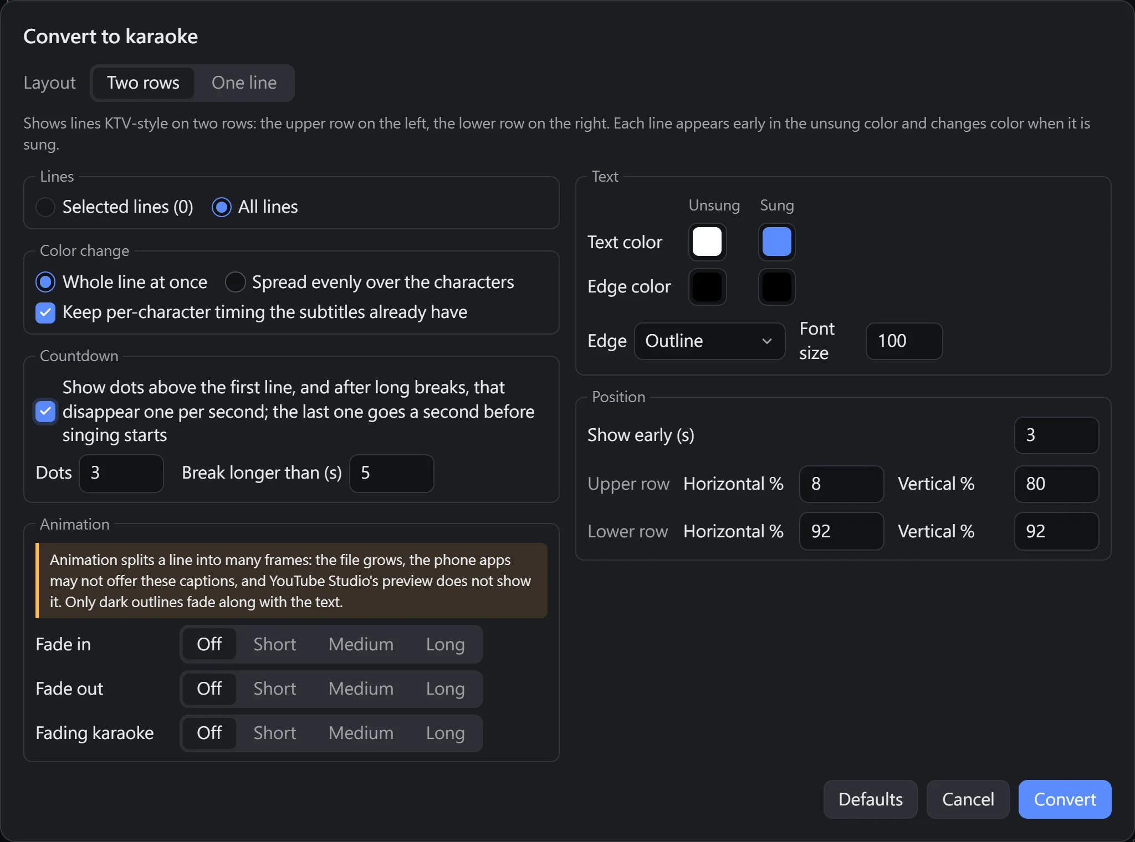1135x842 pixels.
Task: Click the Dots count field
Action: coord(121,473)
